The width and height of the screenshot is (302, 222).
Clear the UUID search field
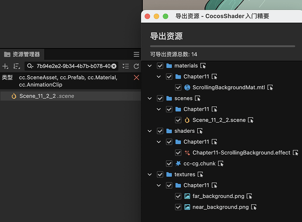pos(114,66)
